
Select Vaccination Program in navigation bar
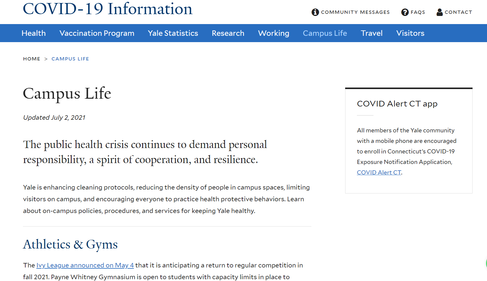point(97,33)
